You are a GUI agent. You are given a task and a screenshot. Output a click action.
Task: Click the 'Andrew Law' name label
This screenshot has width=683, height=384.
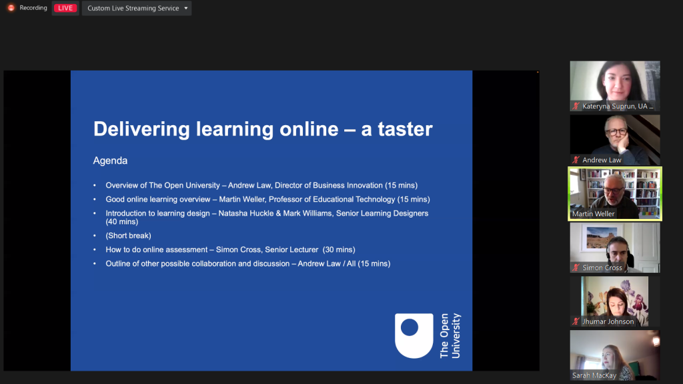[602, 160]
